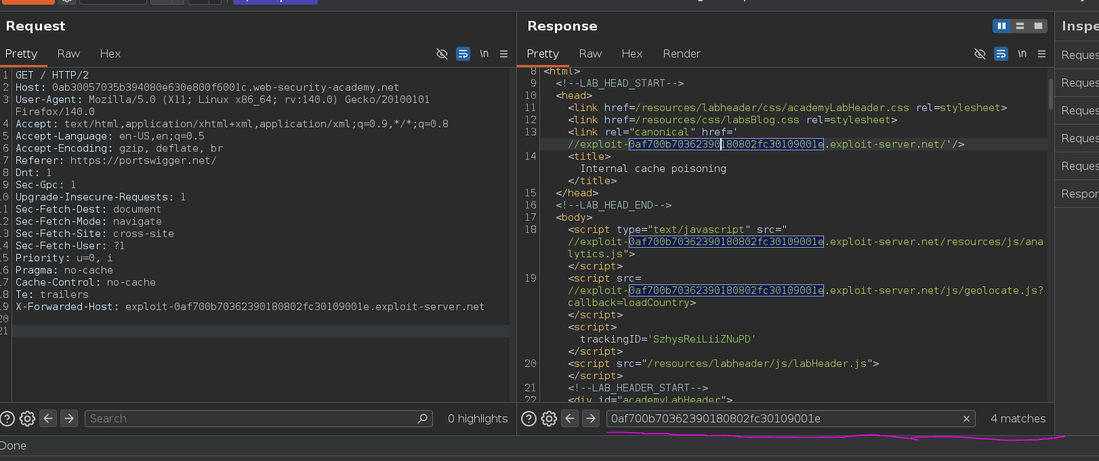Select side-by-side vertical split layout icon
This screenshot has height=461, width=1099.
pos(1001,26)
